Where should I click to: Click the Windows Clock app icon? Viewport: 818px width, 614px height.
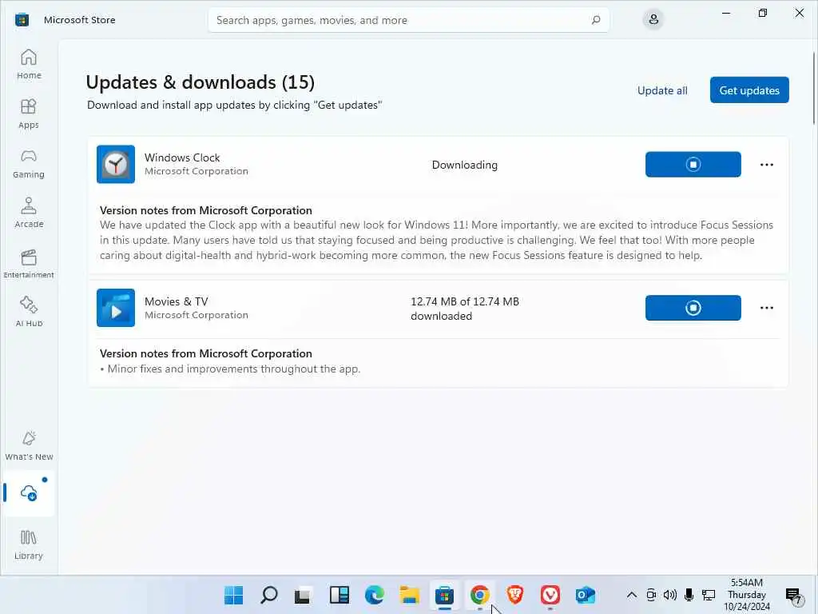116,165
